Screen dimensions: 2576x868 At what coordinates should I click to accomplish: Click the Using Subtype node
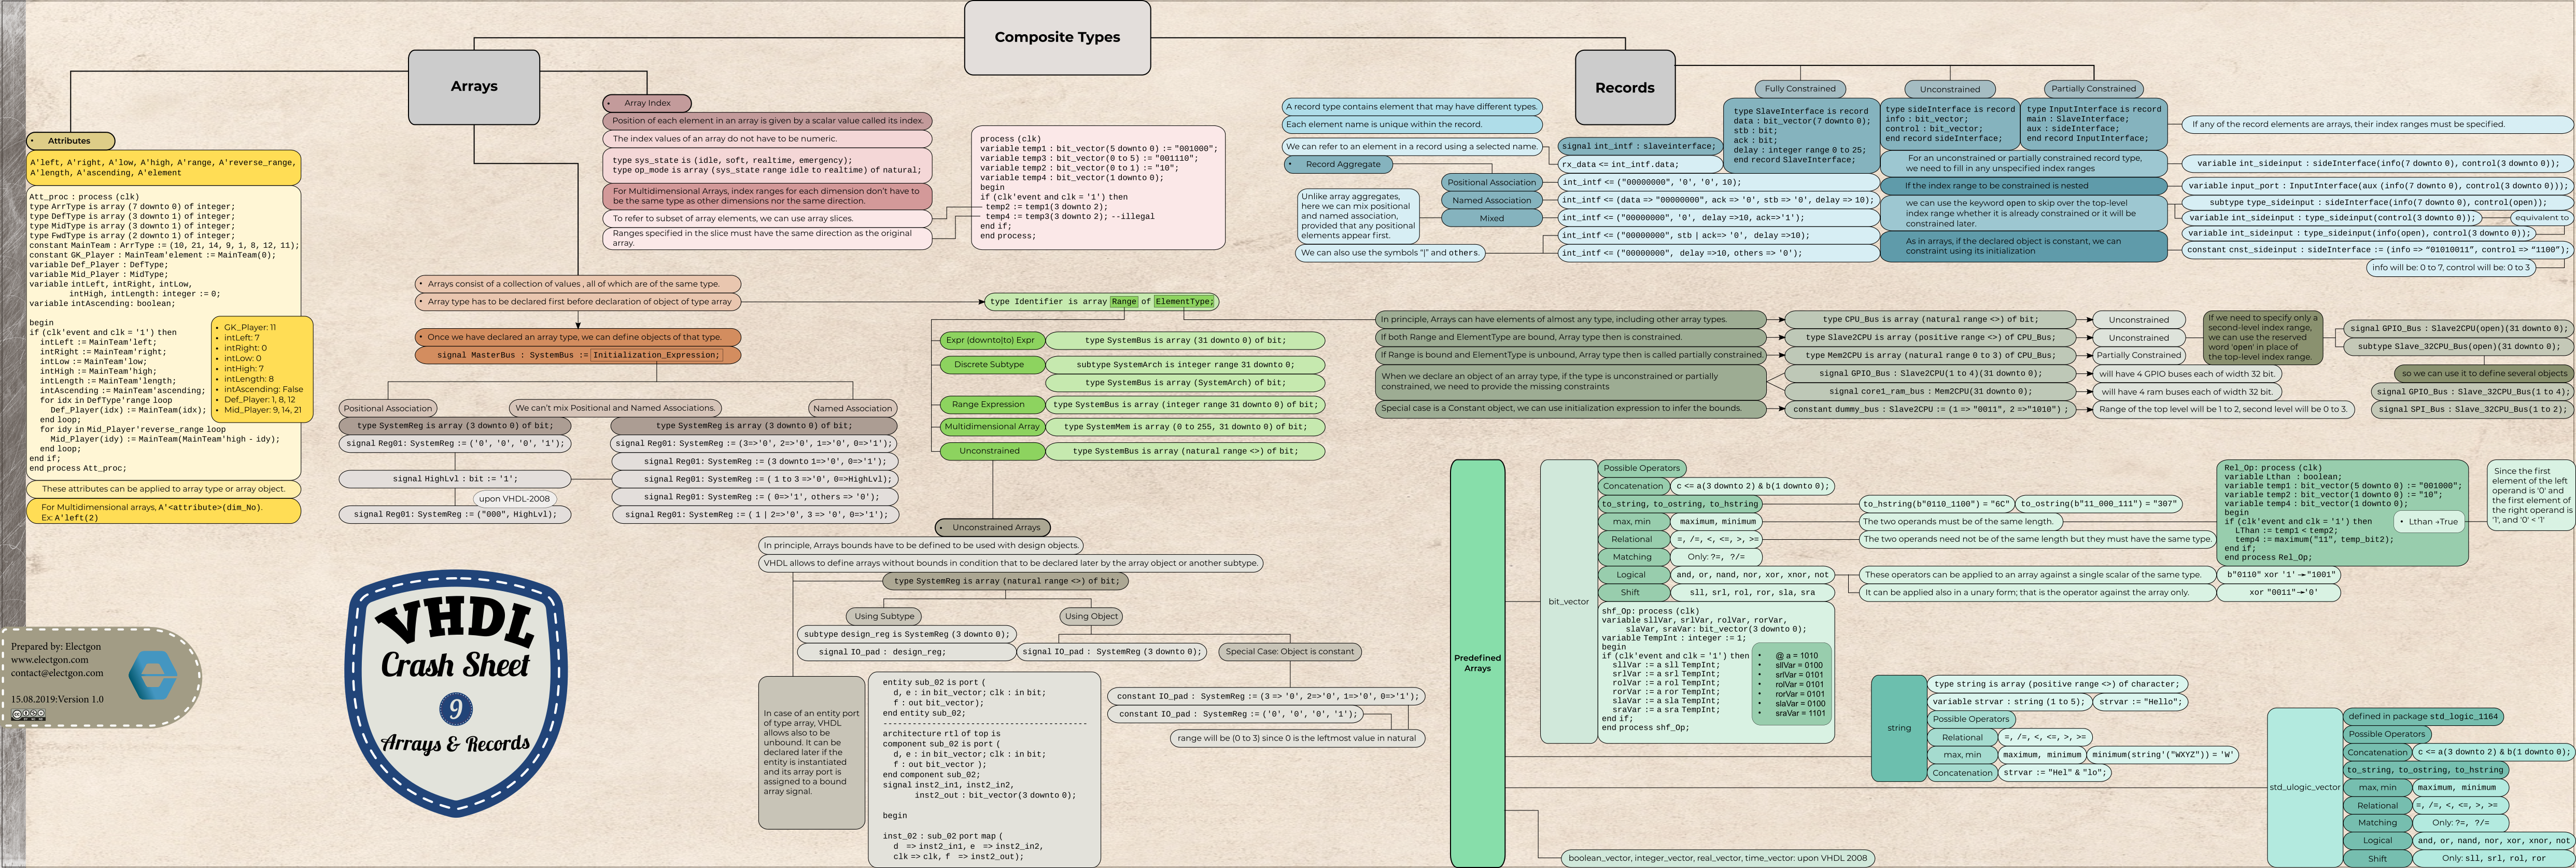click(884, 616)
